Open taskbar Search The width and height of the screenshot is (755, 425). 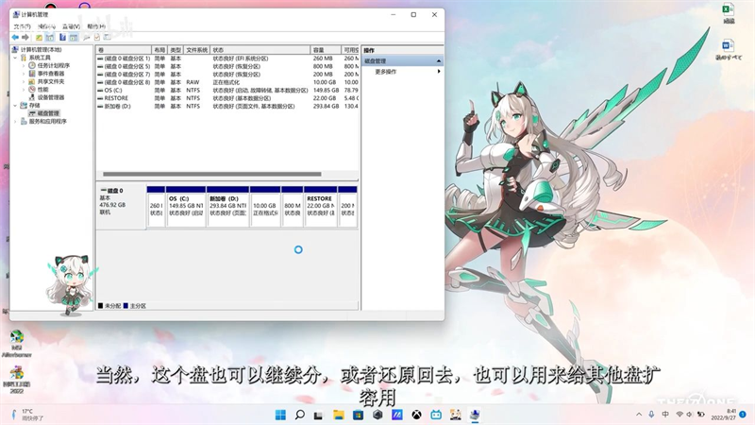(299, 415)
